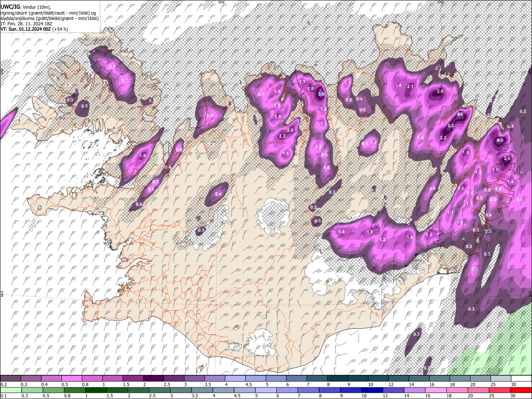Click the 30 label under the rain scale
Viewport: 532px width, 399px height.
pos(514,396)
